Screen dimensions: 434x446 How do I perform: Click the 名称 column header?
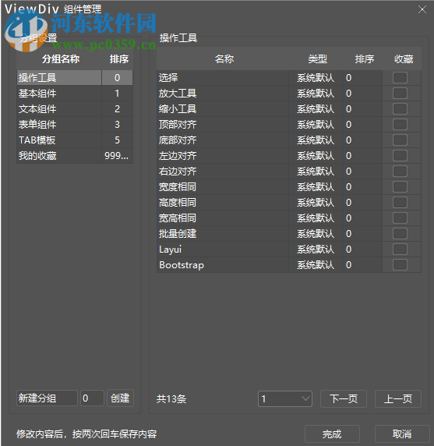tap(224, 59)
